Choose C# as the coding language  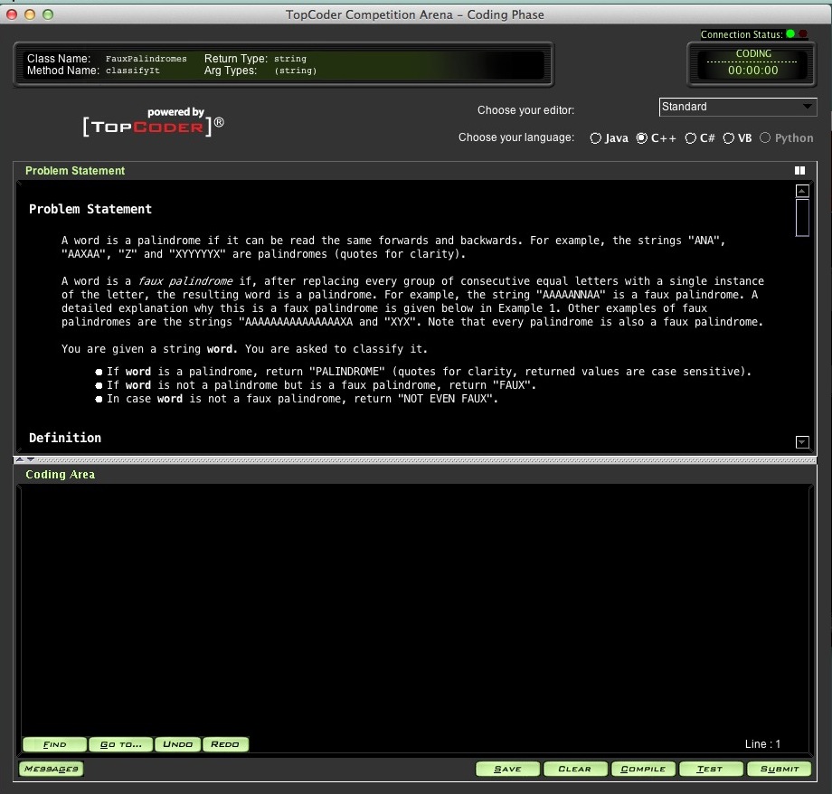(x=691, y=138)
